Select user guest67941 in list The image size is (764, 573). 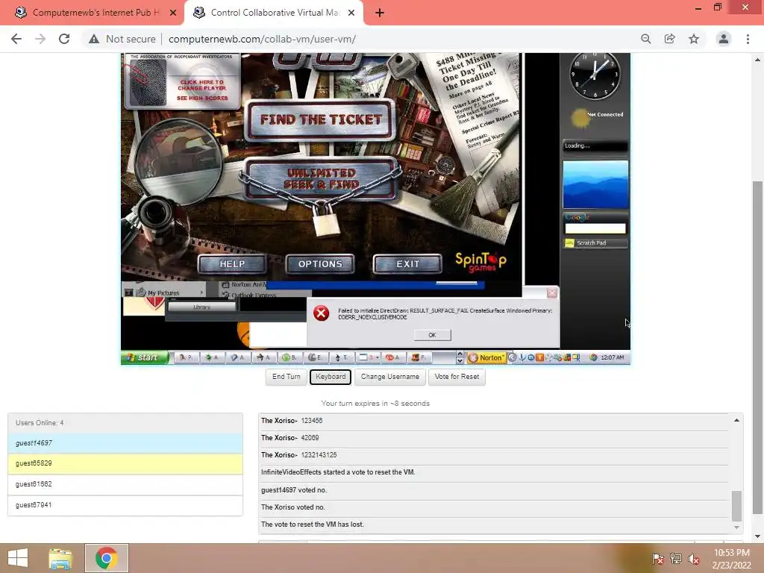(x=125, y=505)
